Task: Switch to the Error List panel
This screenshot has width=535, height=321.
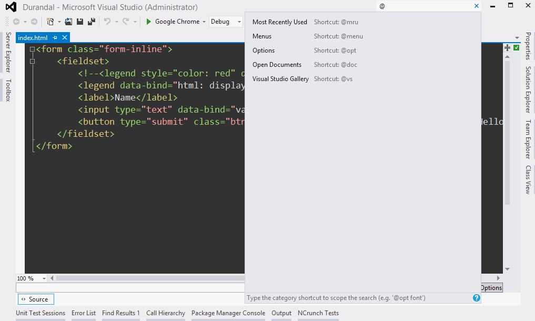Action: click(x=83, y=313)
